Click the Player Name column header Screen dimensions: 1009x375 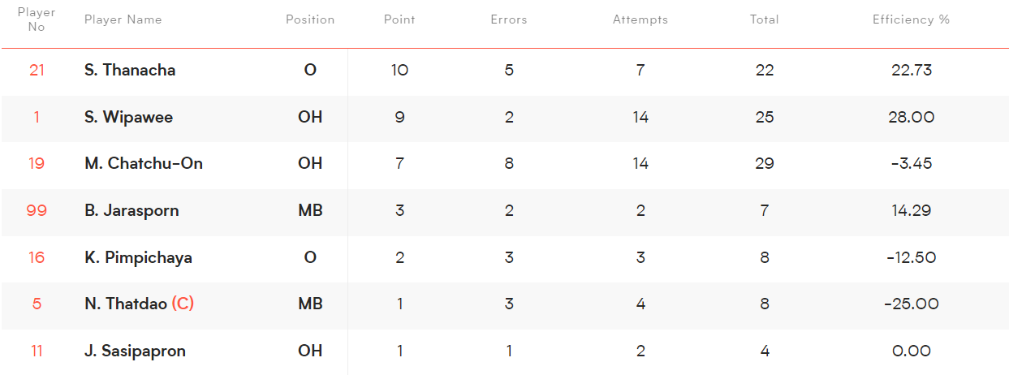(x=123, y=19)
